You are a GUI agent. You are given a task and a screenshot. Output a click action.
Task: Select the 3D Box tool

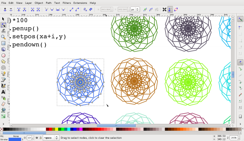(3, 49)
